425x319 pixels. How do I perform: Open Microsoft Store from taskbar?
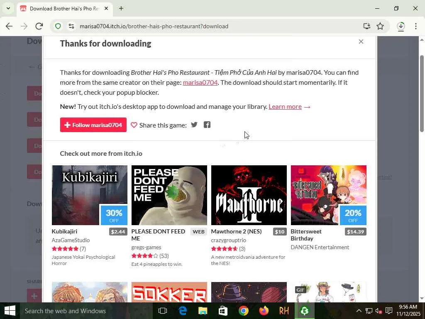pos(223,311)
